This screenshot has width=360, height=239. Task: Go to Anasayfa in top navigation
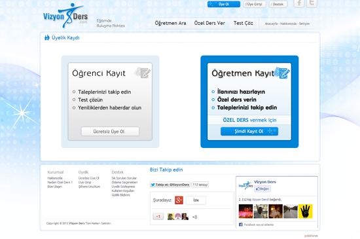(x=271, y=24)
